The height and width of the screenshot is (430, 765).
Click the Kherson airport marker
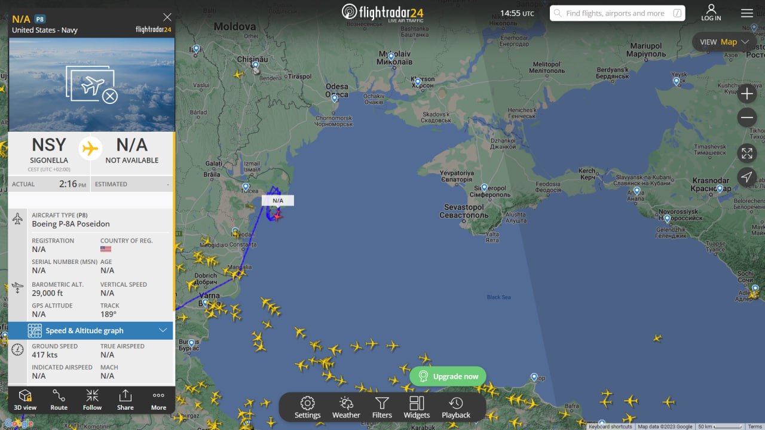[x=417, y=81]
